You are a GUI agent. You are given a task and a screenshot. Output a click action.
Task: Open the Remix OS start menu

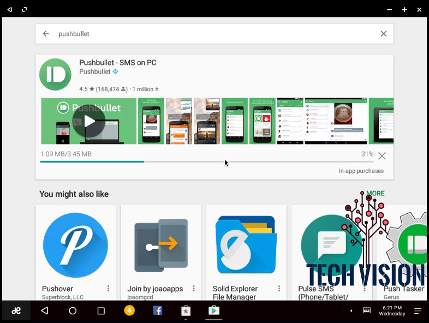click(16, 310)
